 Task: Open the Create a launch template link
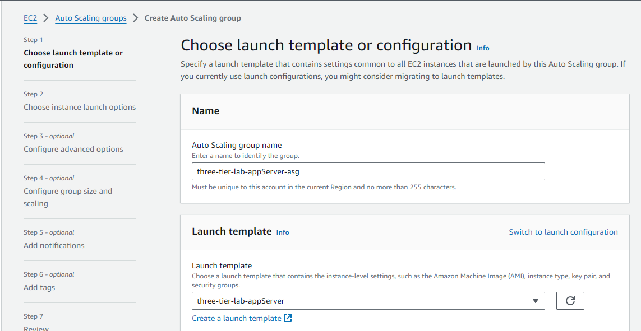[x=236, y=318]
